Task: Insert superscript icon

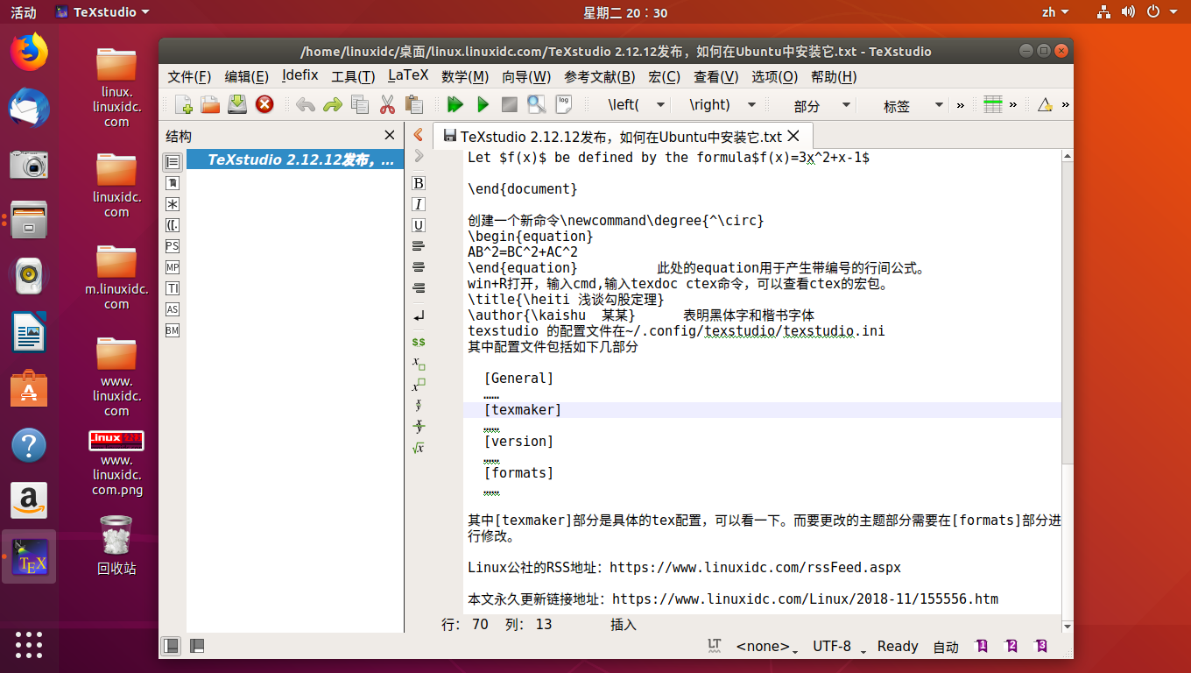Action: [x=419, y=385]
